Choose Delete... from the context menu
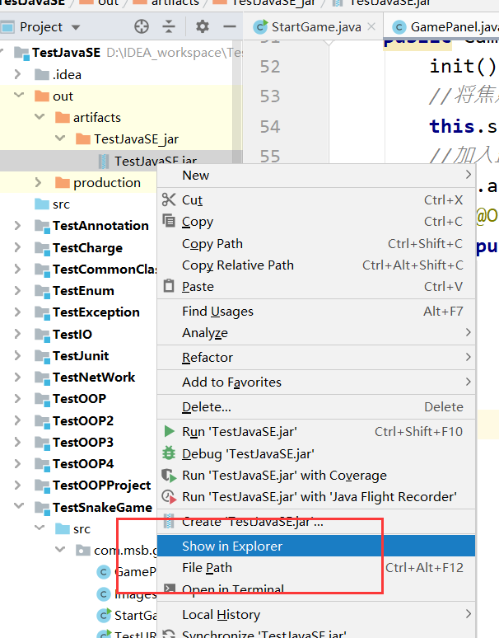Viewport: 499px width, 638px height. pos(315,407)
